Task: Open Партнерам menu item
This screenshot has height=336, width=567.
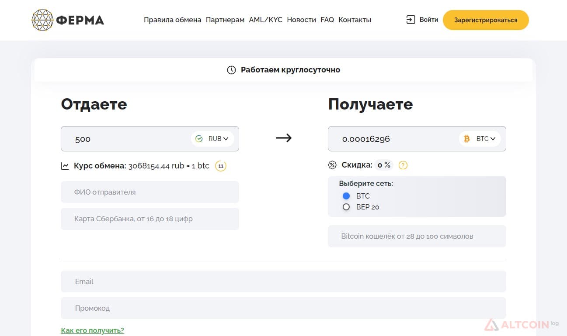Action: [225, 20]
